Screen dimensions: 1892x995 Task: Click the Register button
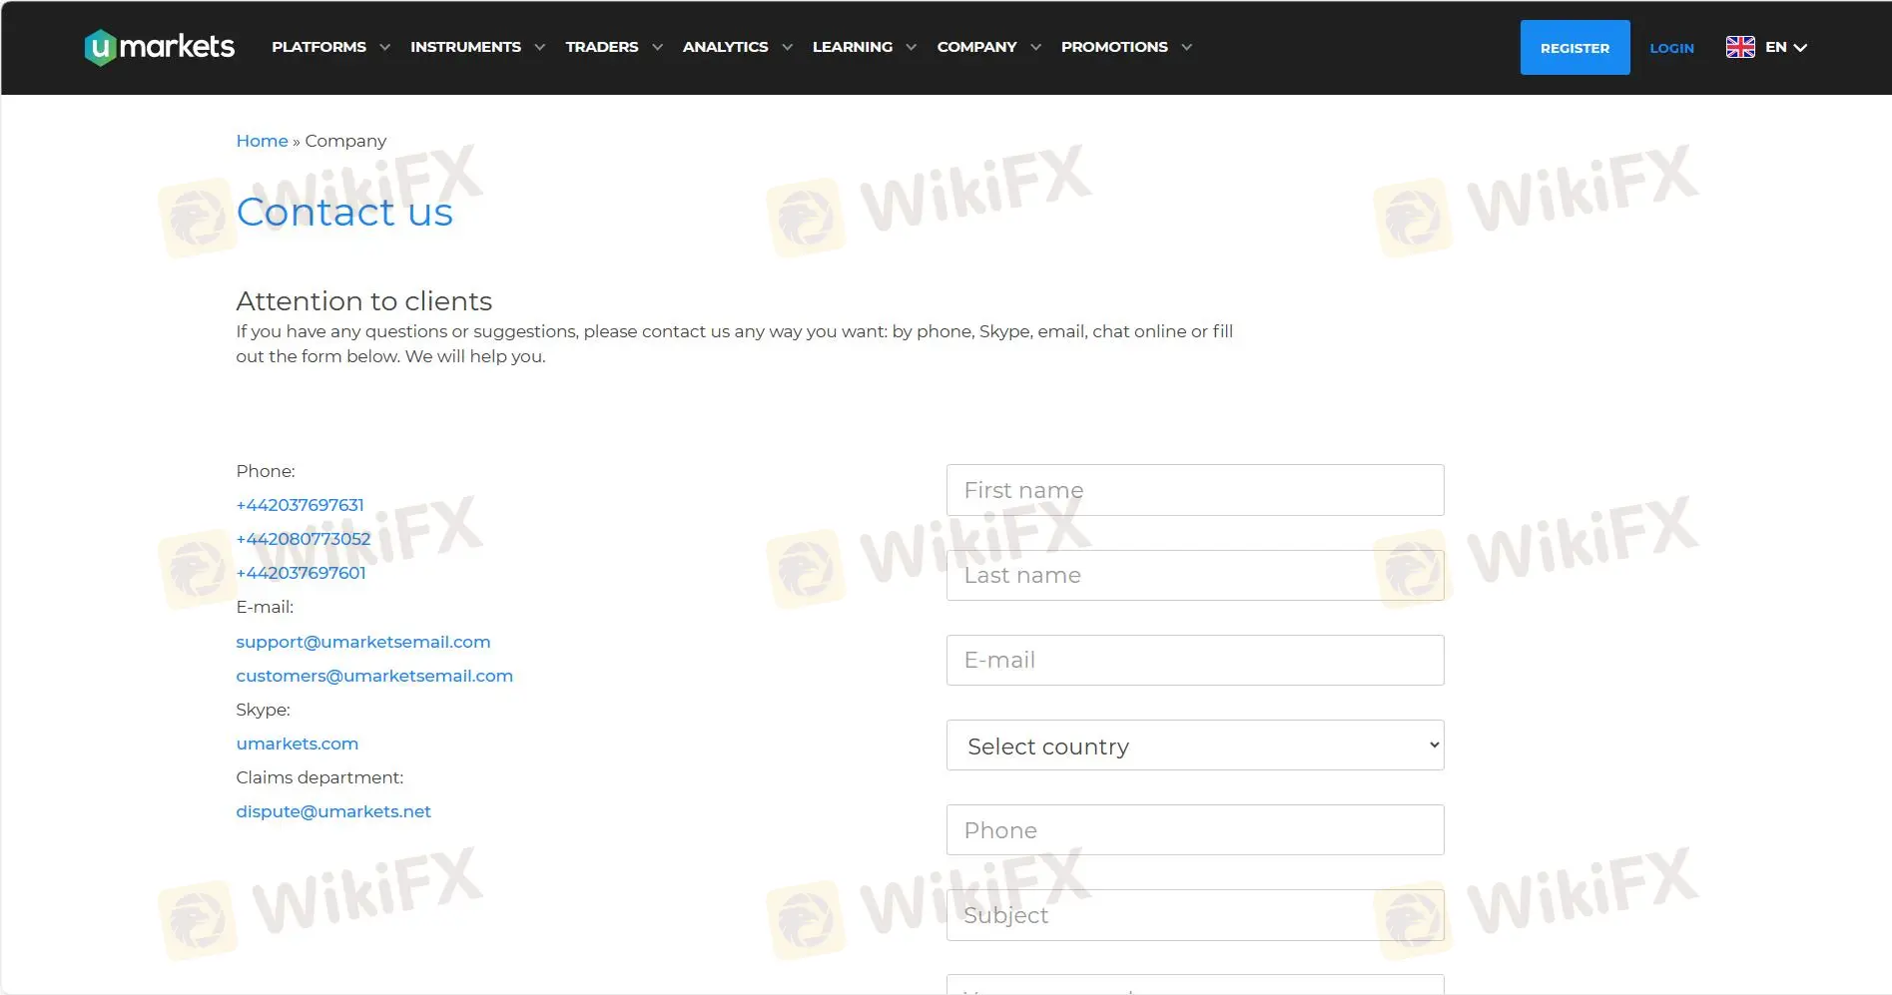tap(1575, 47)
